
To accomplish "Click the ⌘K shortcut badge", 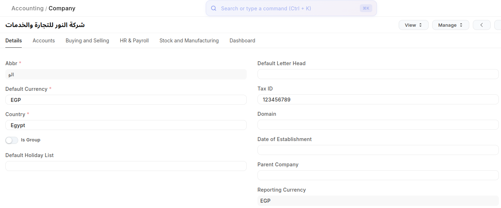I will 366,8.
